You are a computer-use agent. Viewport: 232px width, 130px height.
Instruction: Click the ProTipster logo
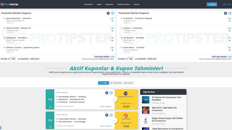pyautogui.click(x=10, y=4)
